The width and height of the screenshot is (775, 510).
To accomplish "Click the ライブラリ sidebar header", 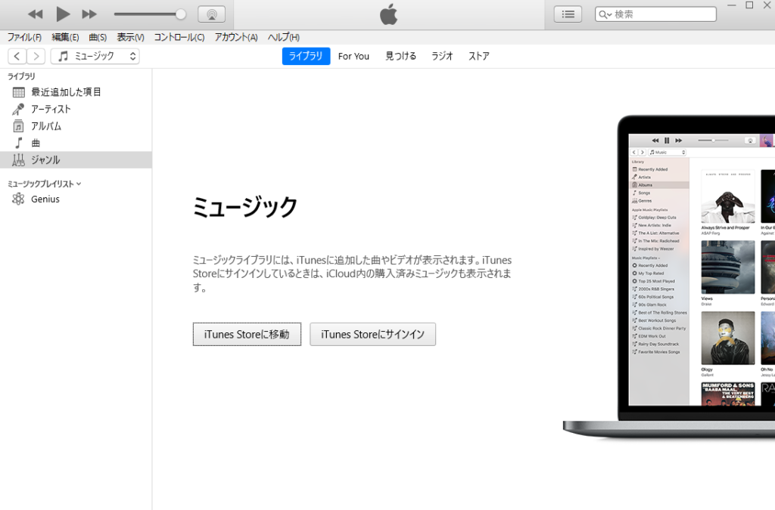I will pos(21,76).
